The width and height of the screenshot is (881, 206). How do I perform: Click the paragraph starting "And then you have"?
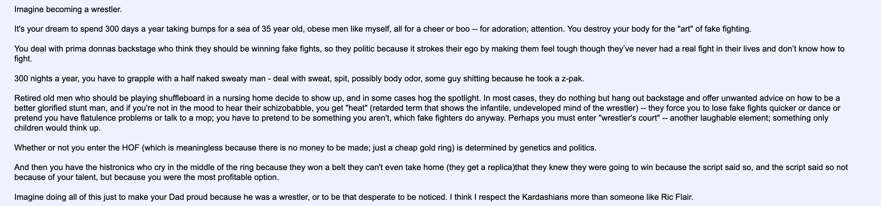pos(431,172)
